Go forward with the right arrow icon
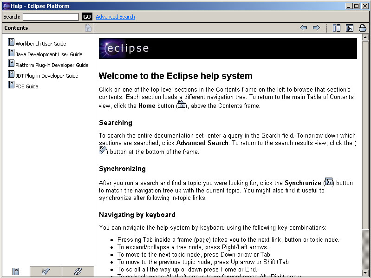 pos(316,28)
